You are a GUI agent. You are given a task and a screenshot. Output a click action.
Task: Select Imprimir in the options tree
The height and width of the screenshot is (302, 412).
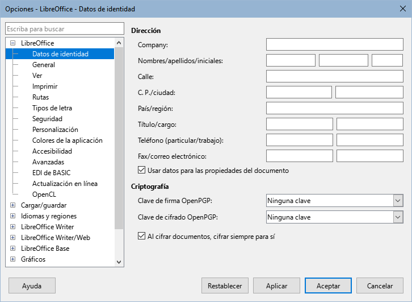(x=45, y=86)
